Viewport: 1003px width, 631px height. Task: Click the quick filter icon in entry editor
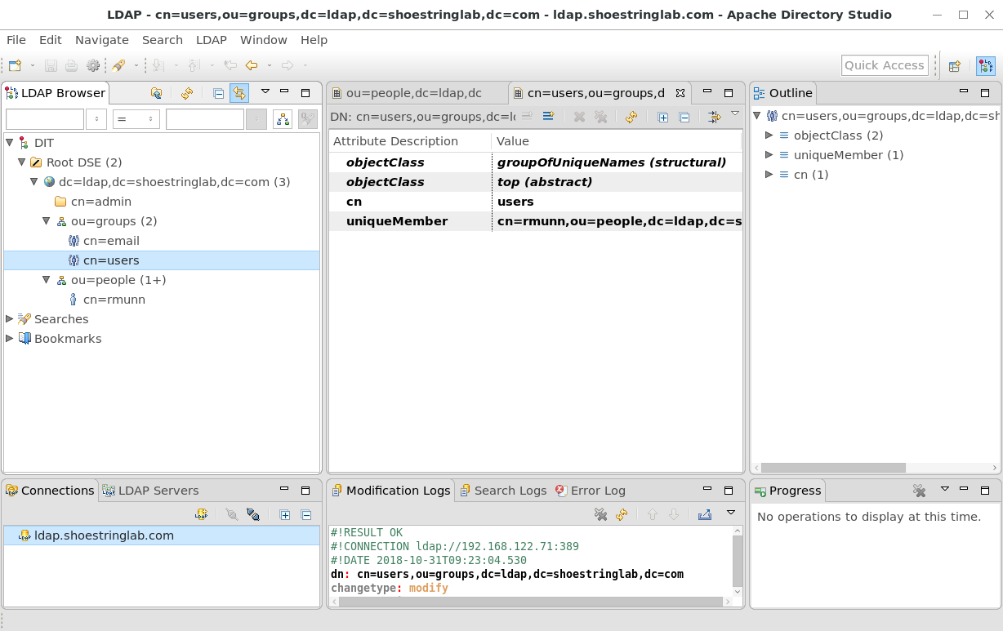[715, 117]
